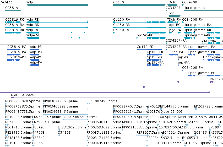Click CG34207-PA protein label
Screen dimensions: 223x147
point(176,47)
